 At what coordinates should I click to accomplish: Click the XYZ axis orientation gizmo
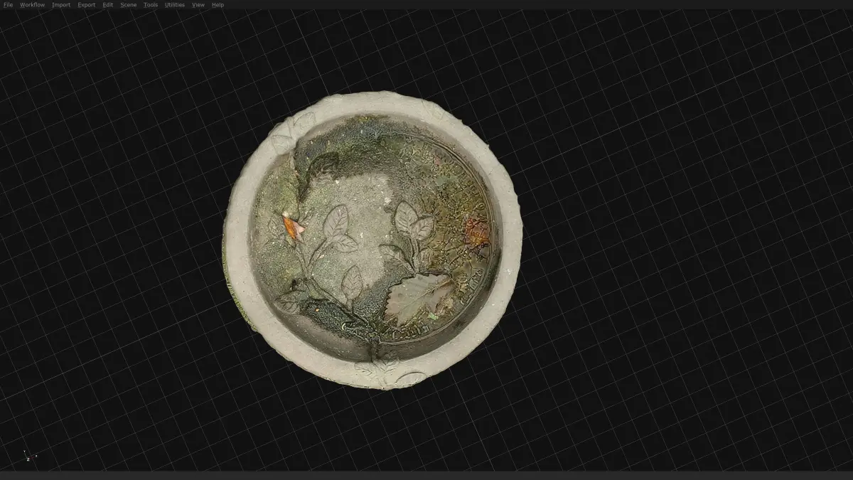[x=29, y=455]
